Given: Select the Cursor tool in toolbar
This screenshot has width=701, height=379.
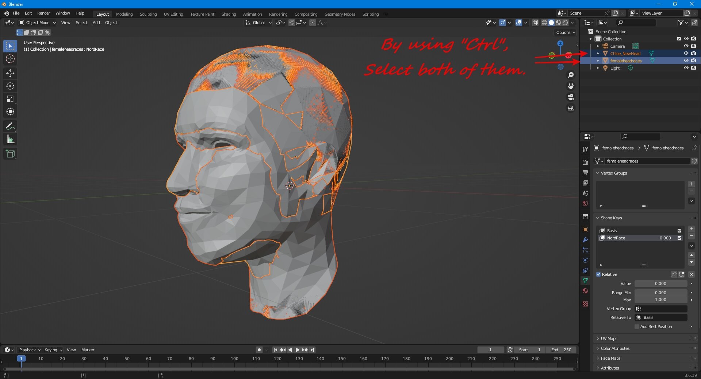Looking at the screenshot, I should coord(10,59).
